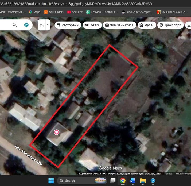Open Task View from taskbar
191x186 pixels.
113,180
